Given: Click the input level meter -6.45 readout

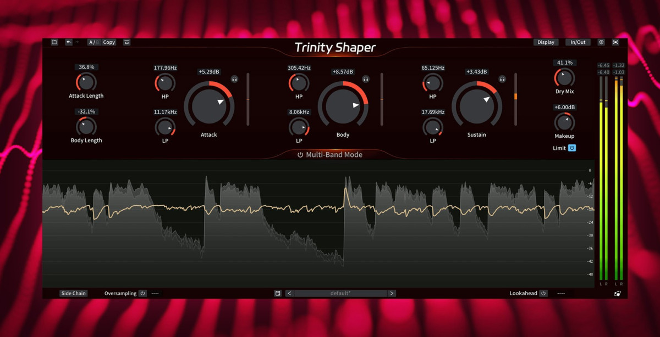Looking at the screenshot, I should (603, 66).
